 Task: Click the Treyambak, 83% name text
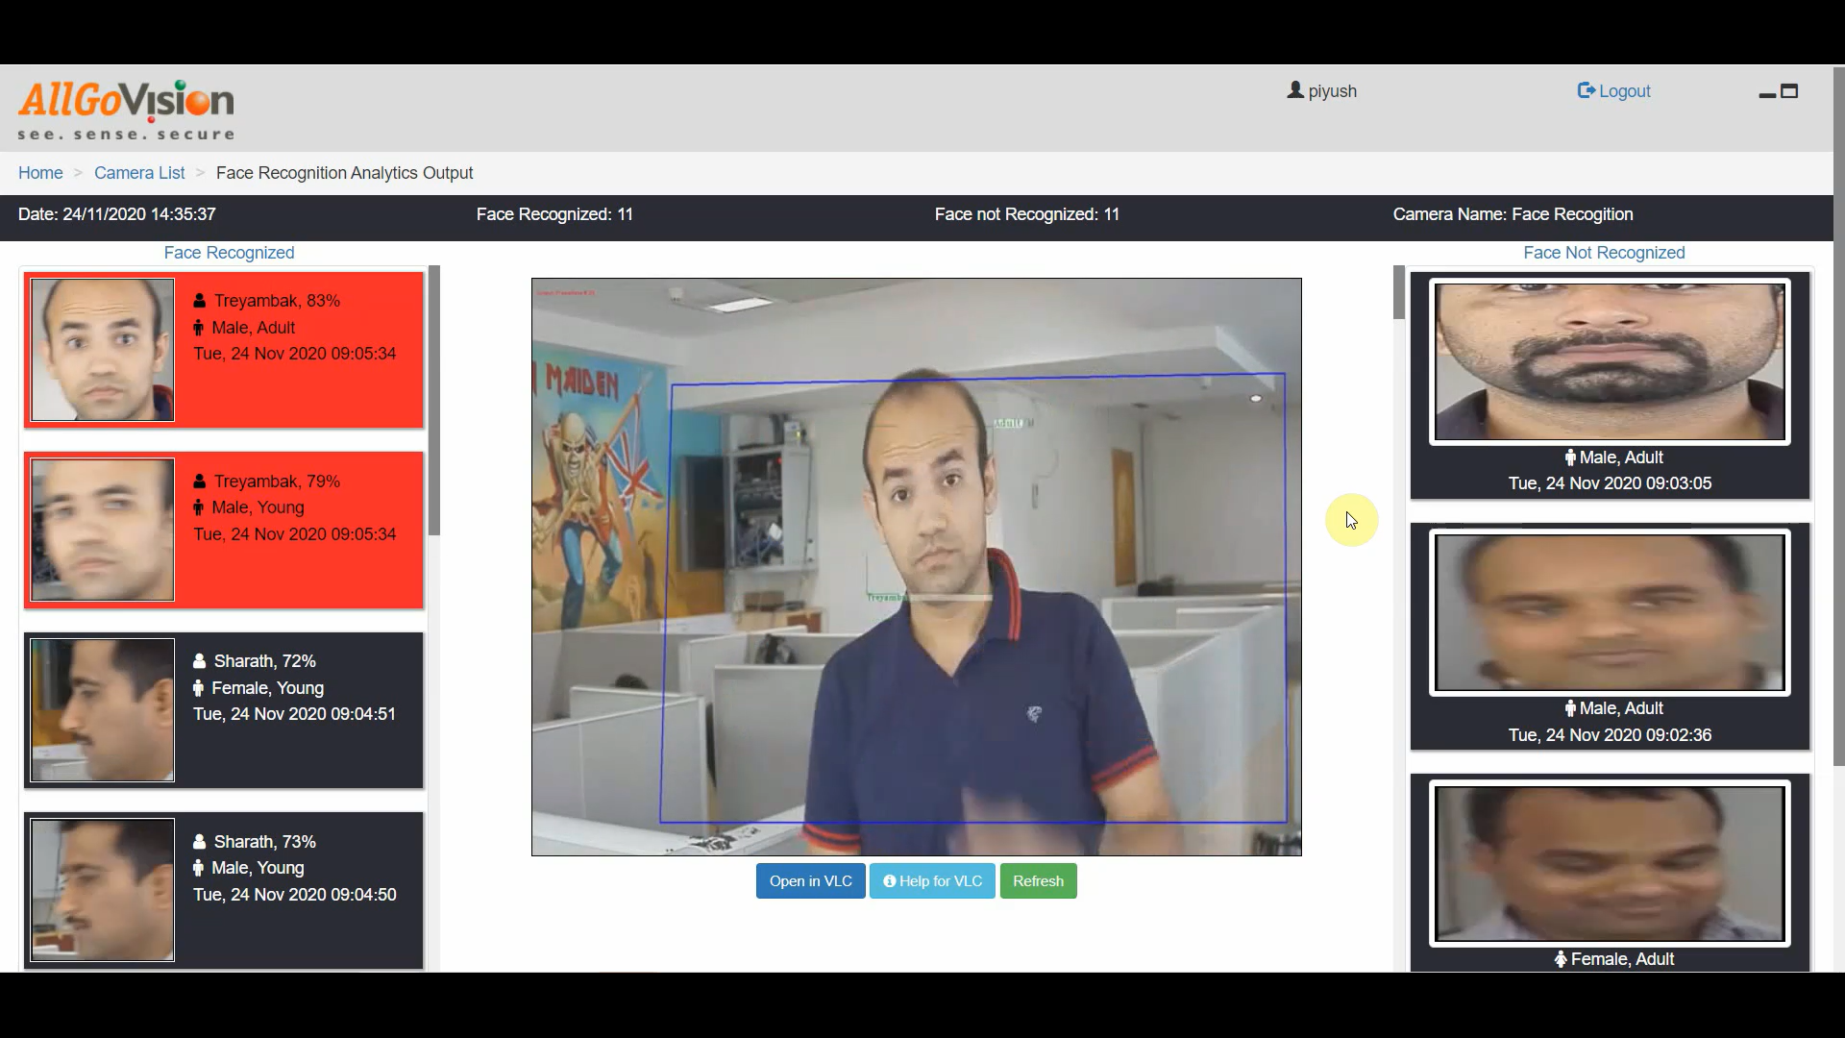point(277,301)
